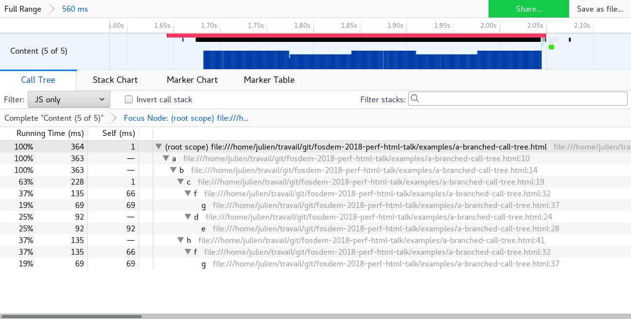
Task: Click the green marker in the timeline
Action: click(552, 47)
